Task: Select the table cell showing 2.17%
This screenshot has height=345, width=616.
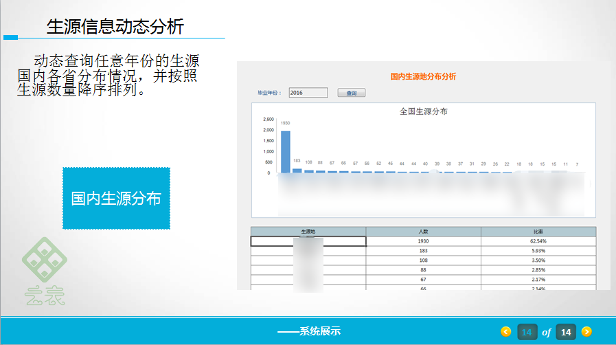Action: tap(538, 280)
